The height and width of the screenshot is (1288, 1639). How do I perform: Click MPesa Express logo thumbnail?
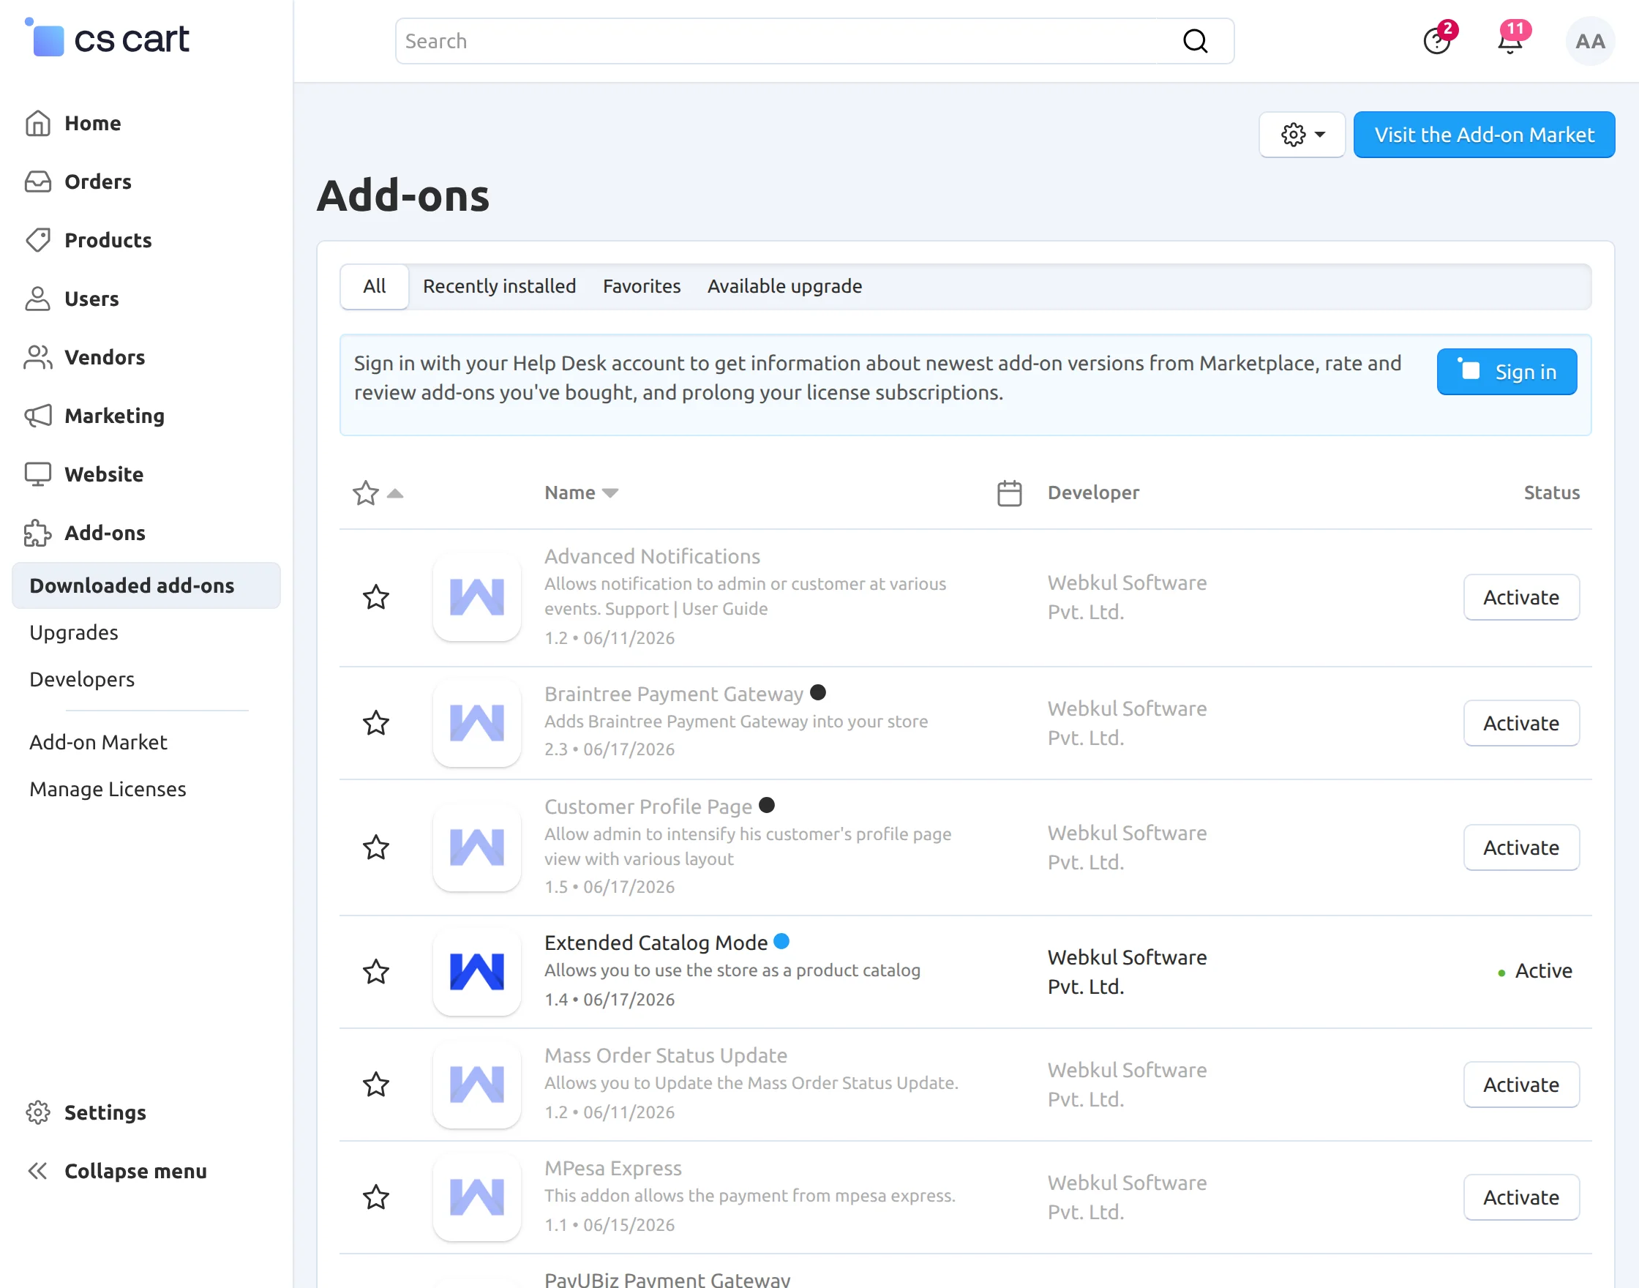(477, 1197)
